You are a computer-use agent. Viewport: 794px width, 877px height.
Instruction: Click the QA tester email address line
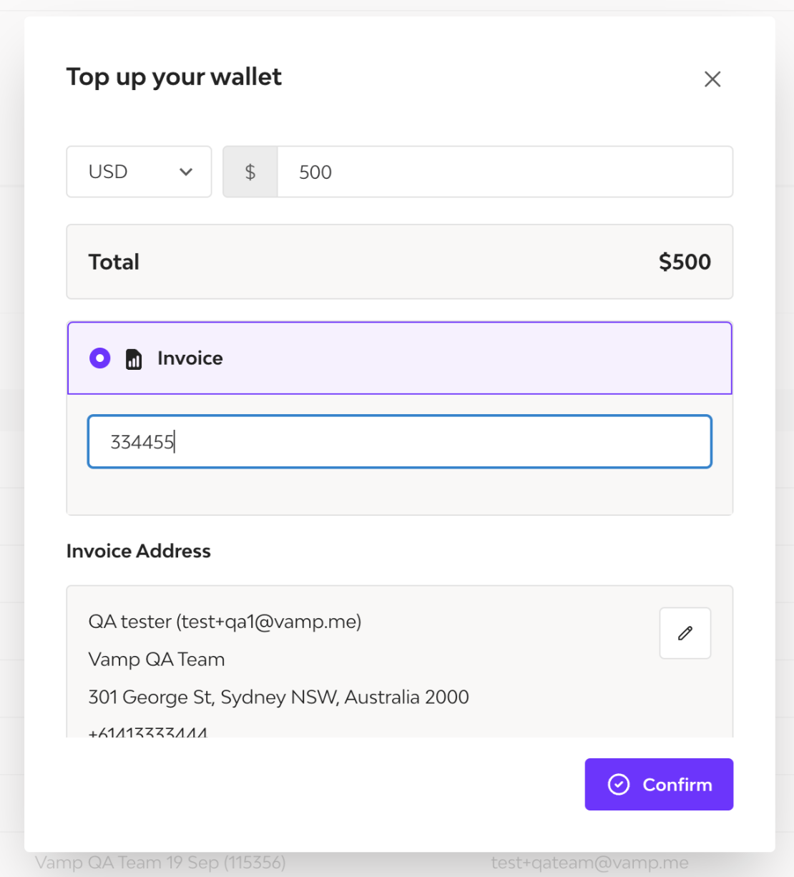click(225, 622)
